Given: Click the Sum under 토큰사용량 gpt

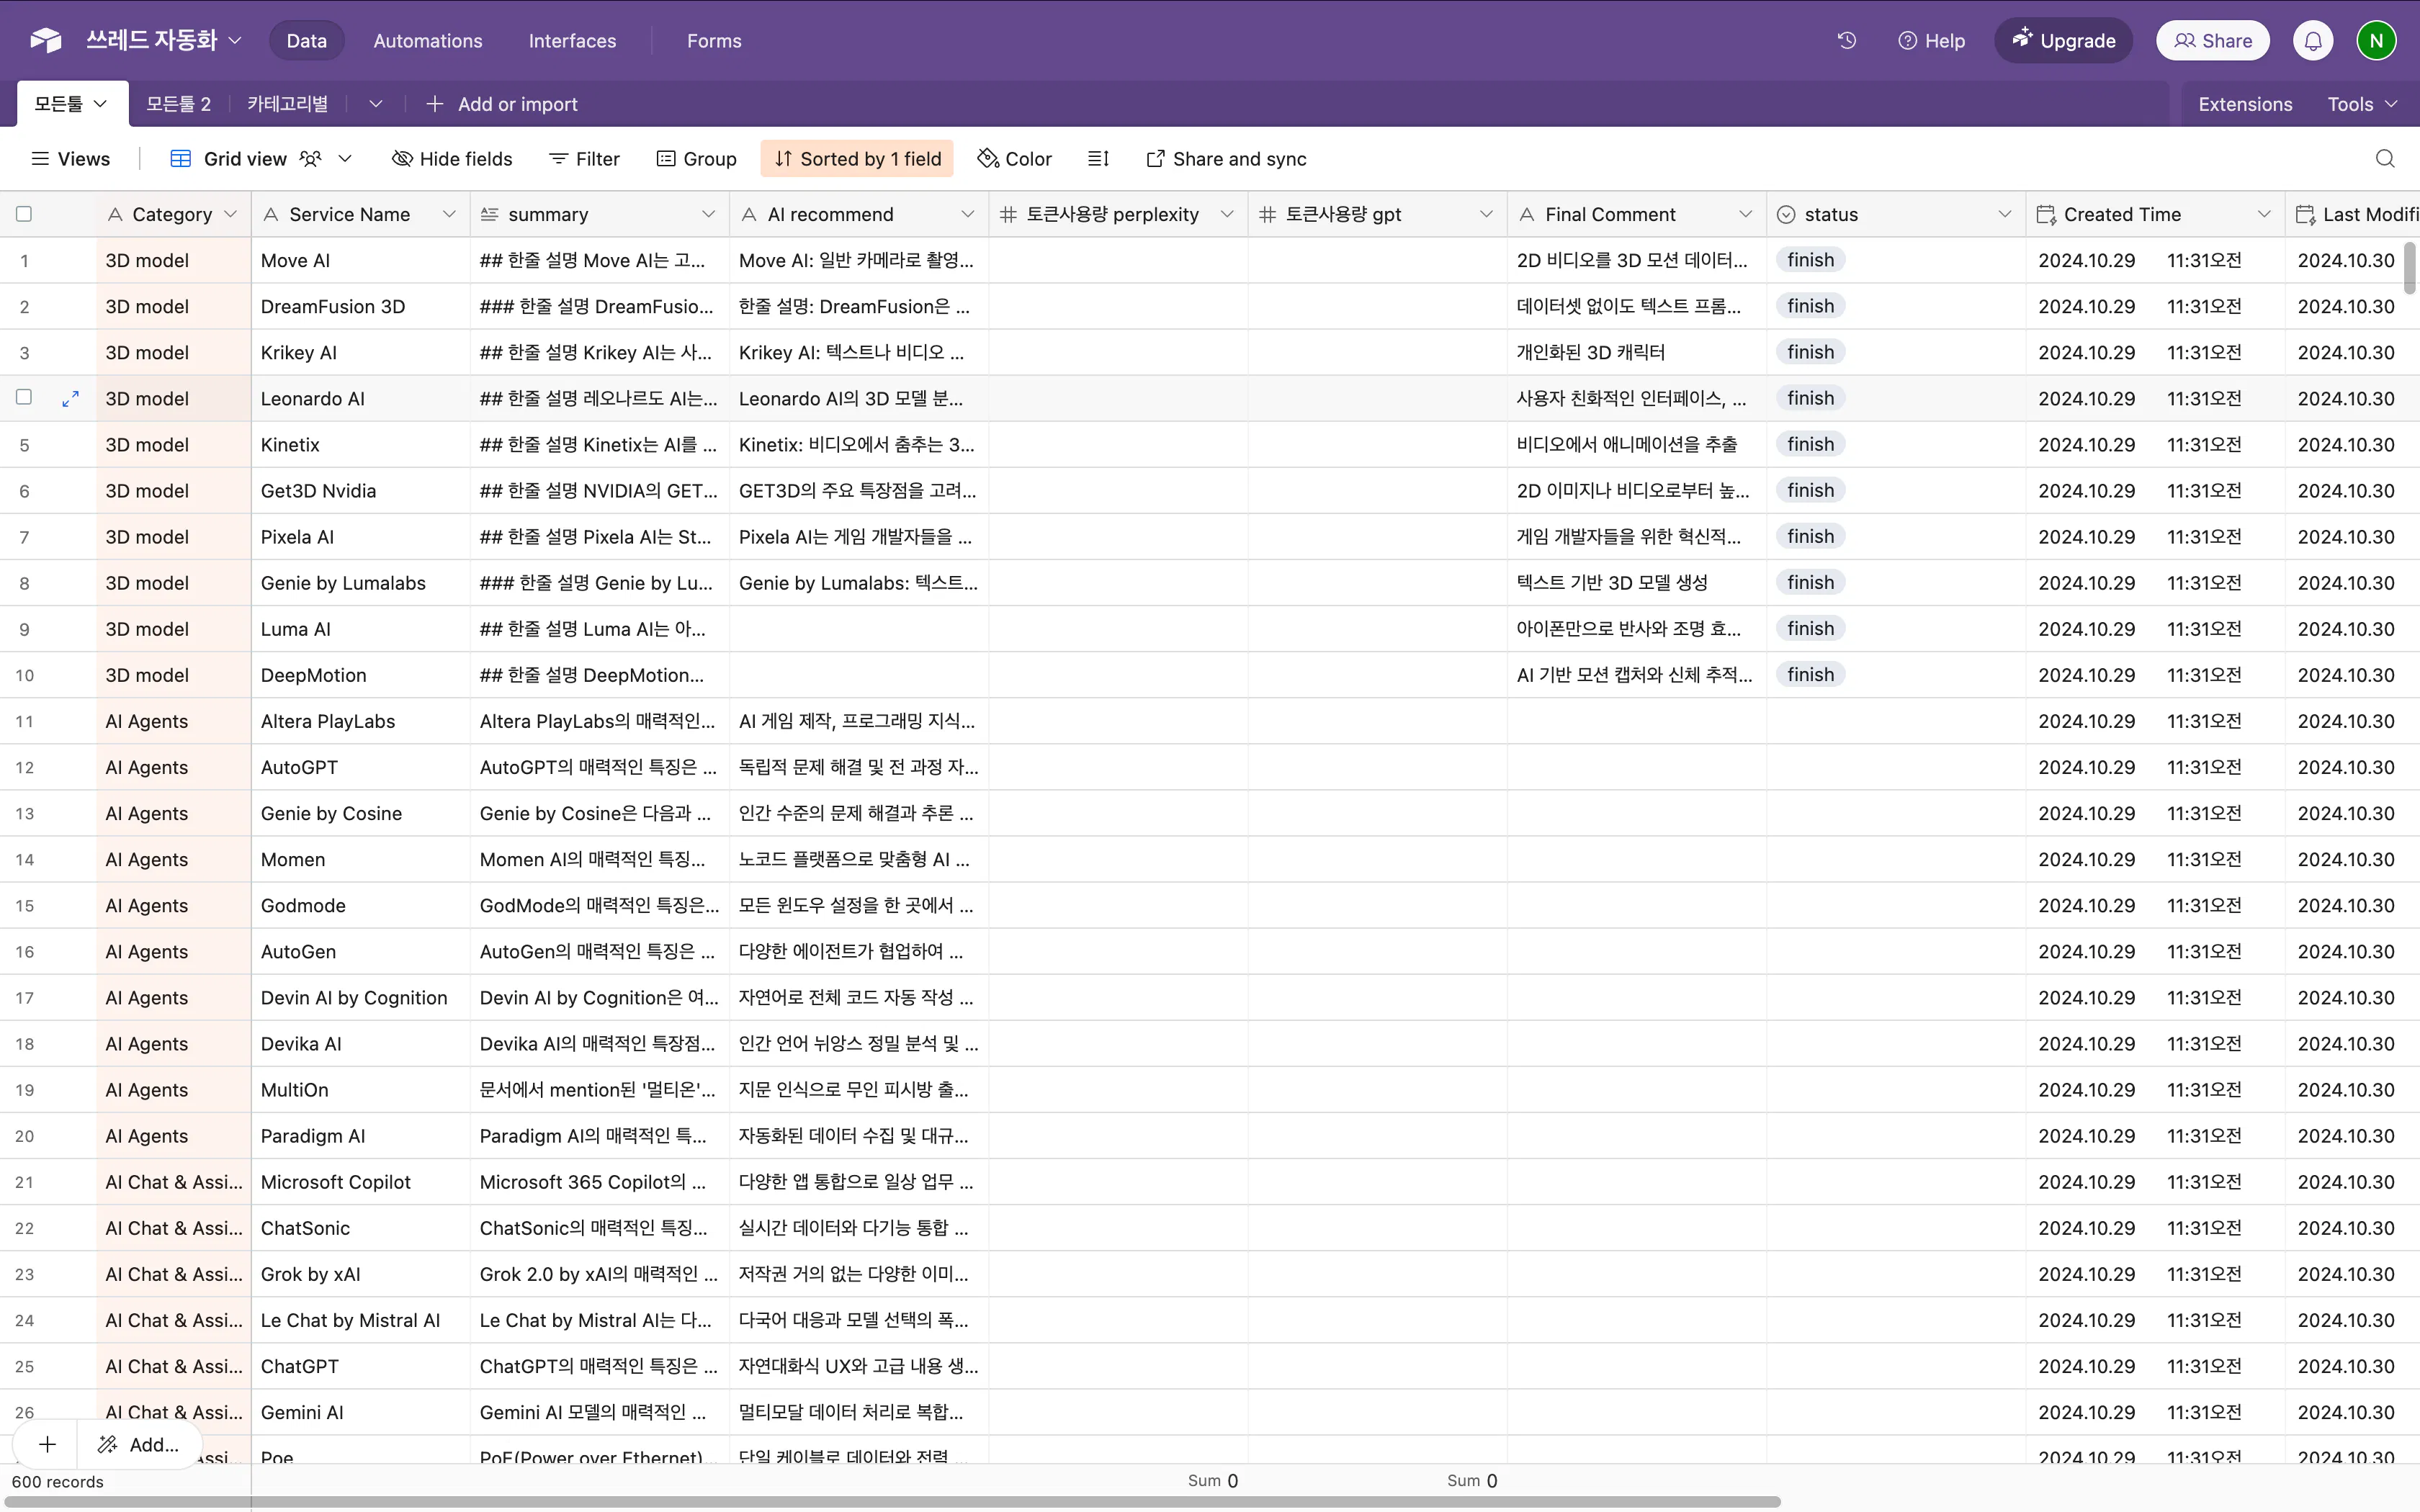Looking at the screenshot, I should [1472, 1481].
